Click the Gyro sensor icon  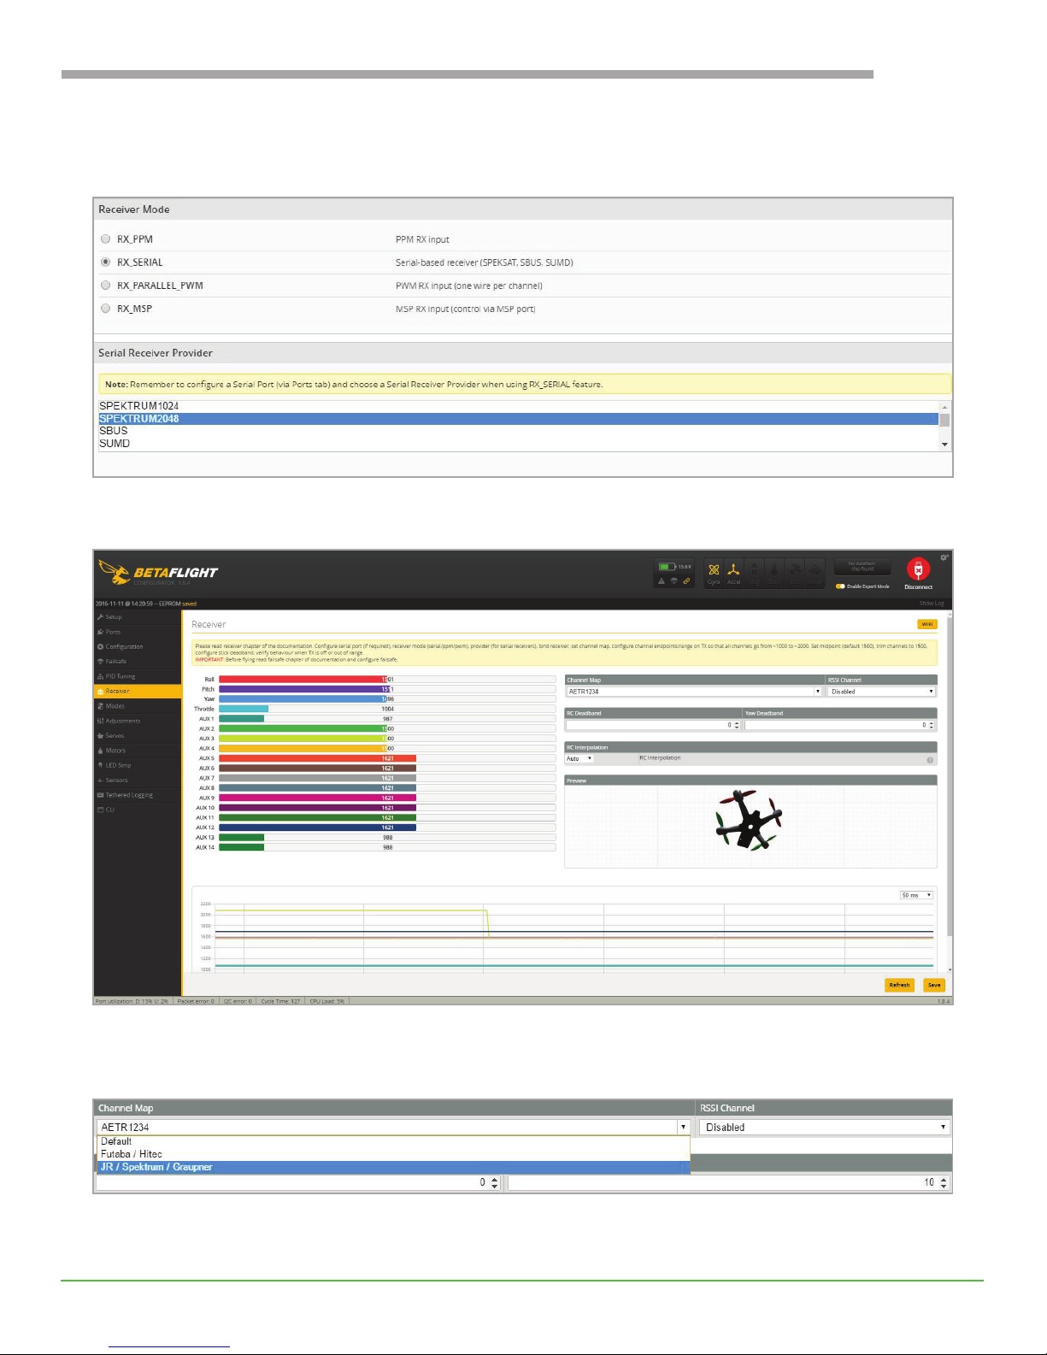[x=714, y=573]
